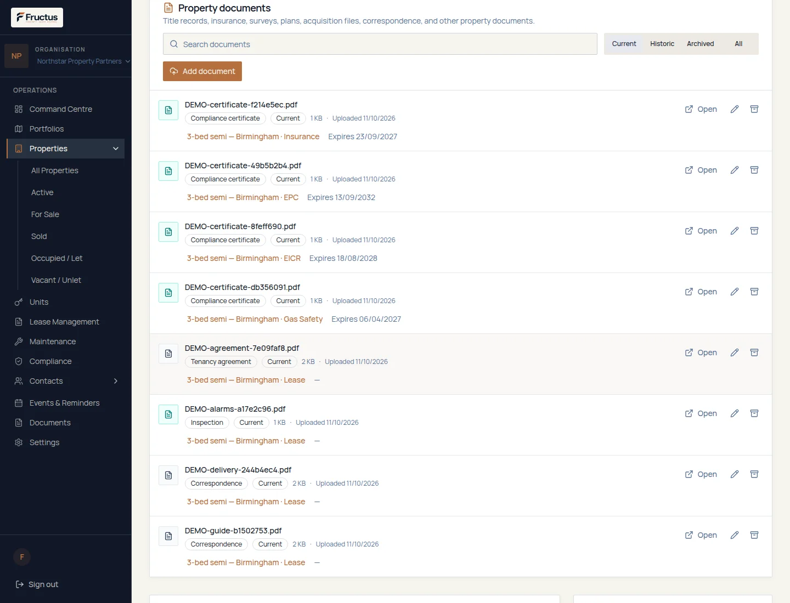Click the Fructus logo
This screenshot has width=790, height=603.
[37, 18]
